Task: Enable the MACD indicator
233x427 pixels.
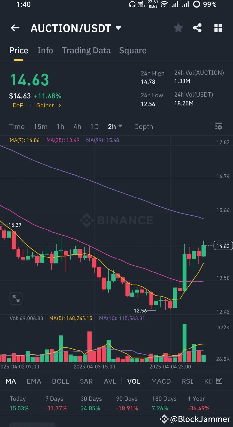Action: point(161,381)
